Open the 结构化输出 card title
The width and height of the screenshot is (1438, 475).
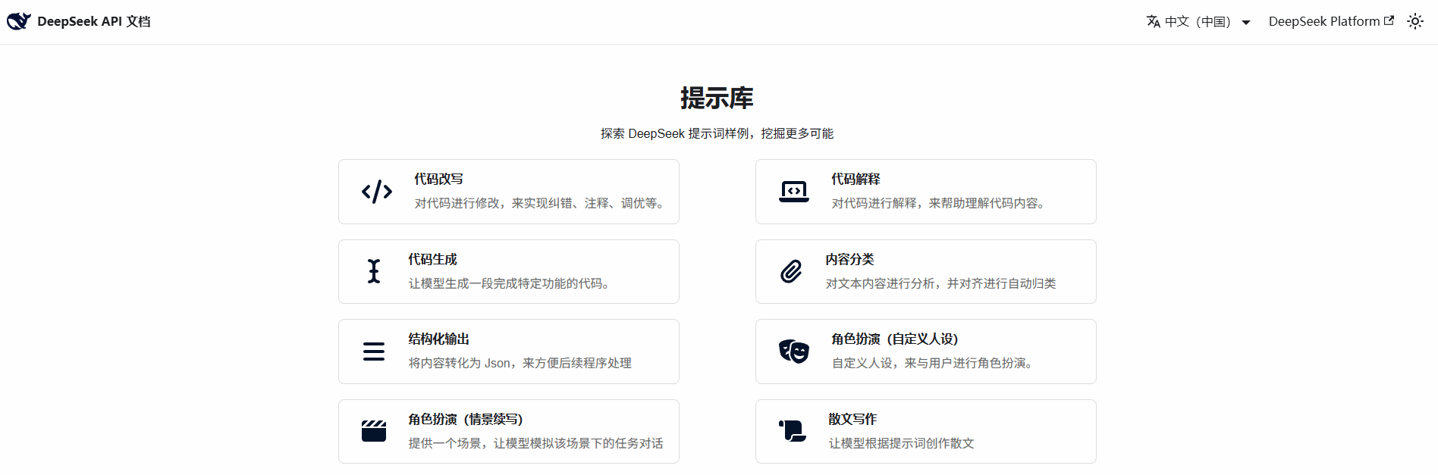click(438, 339)
